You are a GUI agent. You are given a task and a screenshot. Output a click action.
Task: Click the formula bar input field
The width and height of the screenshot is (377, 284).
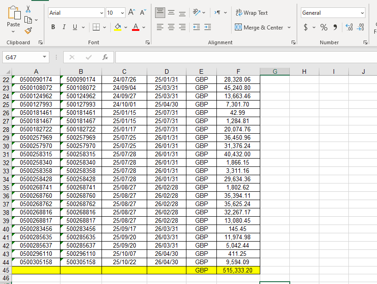pyautogui.click(x=245, y=57)
